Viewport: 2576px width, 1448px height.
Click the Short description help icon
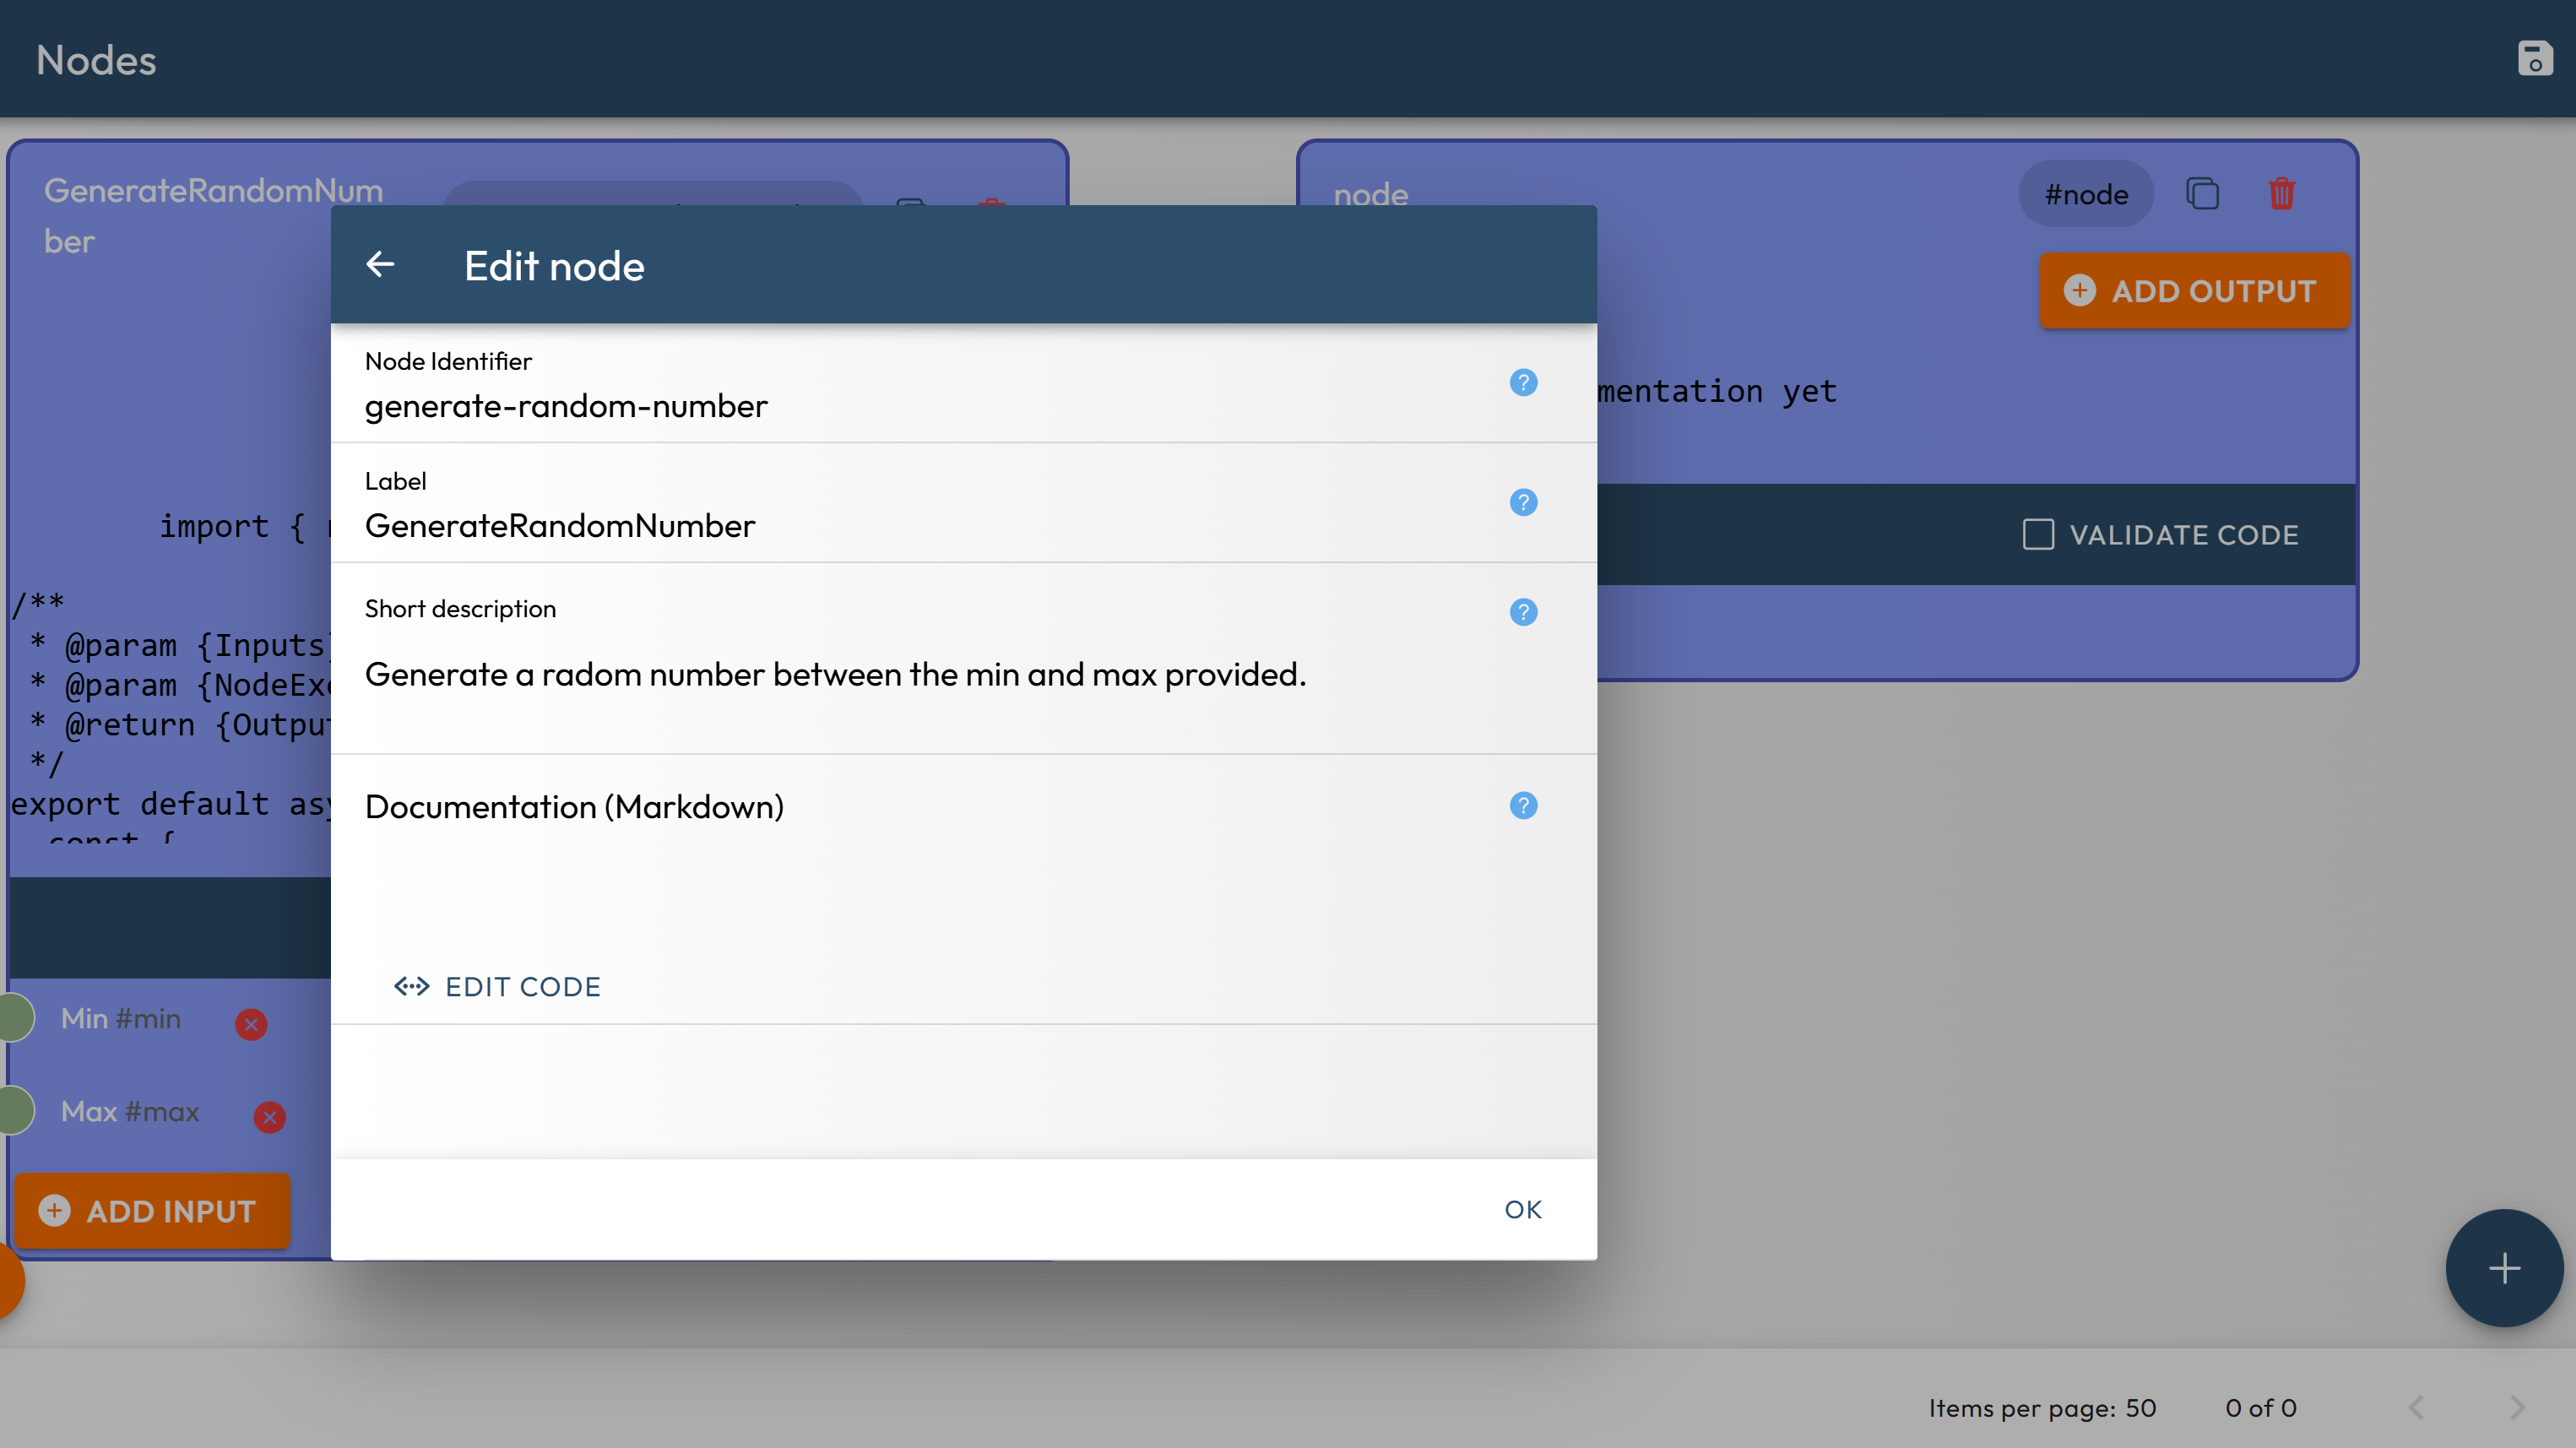(1522, 611)
